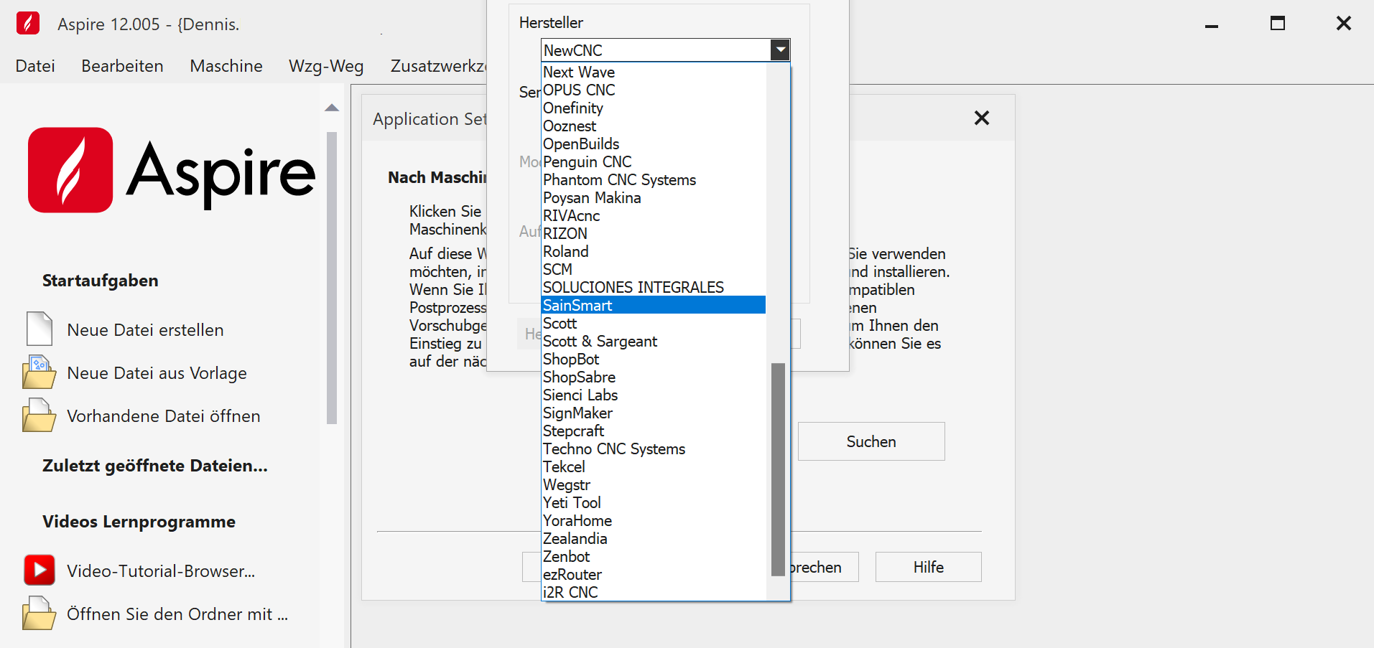Choose Stepcraft manufacturer
This screenshot has height=648, width=1374.
(654, 431)
